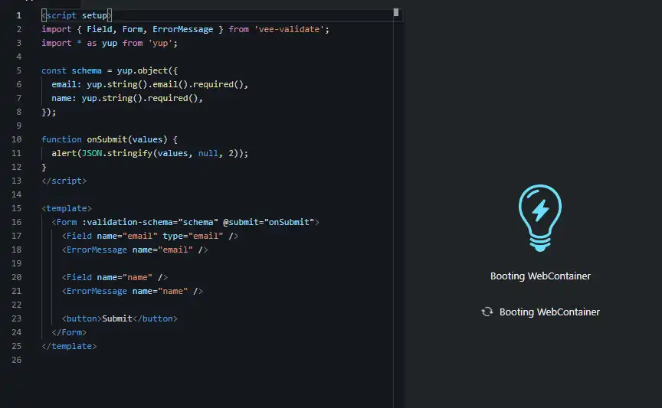
Task: Click the Field tag with name="name"
Action: click(x=114, y=277)
